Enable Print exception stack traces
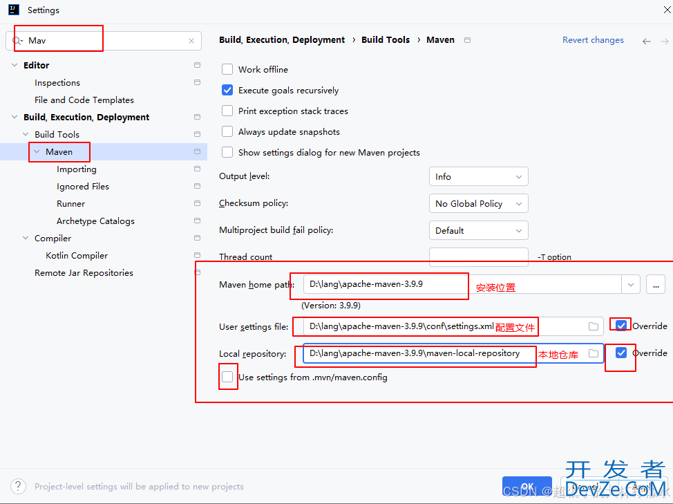The image size is (673, 504). coord(227,111)
